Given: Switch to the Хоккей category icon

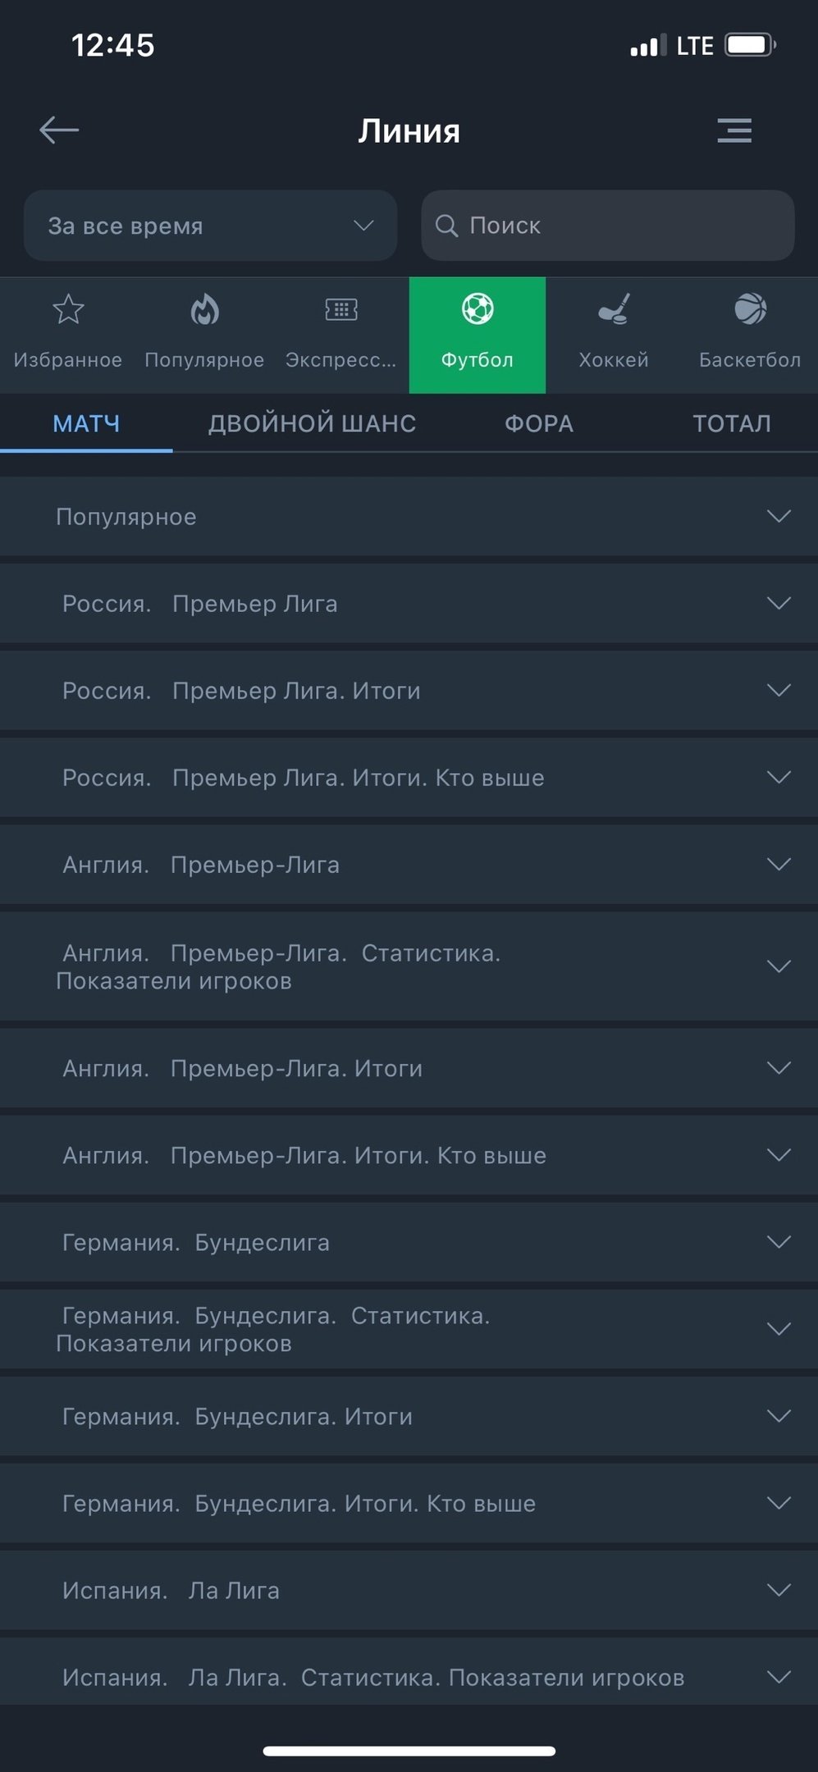Looking at the screenshot, I should point(614,310).
